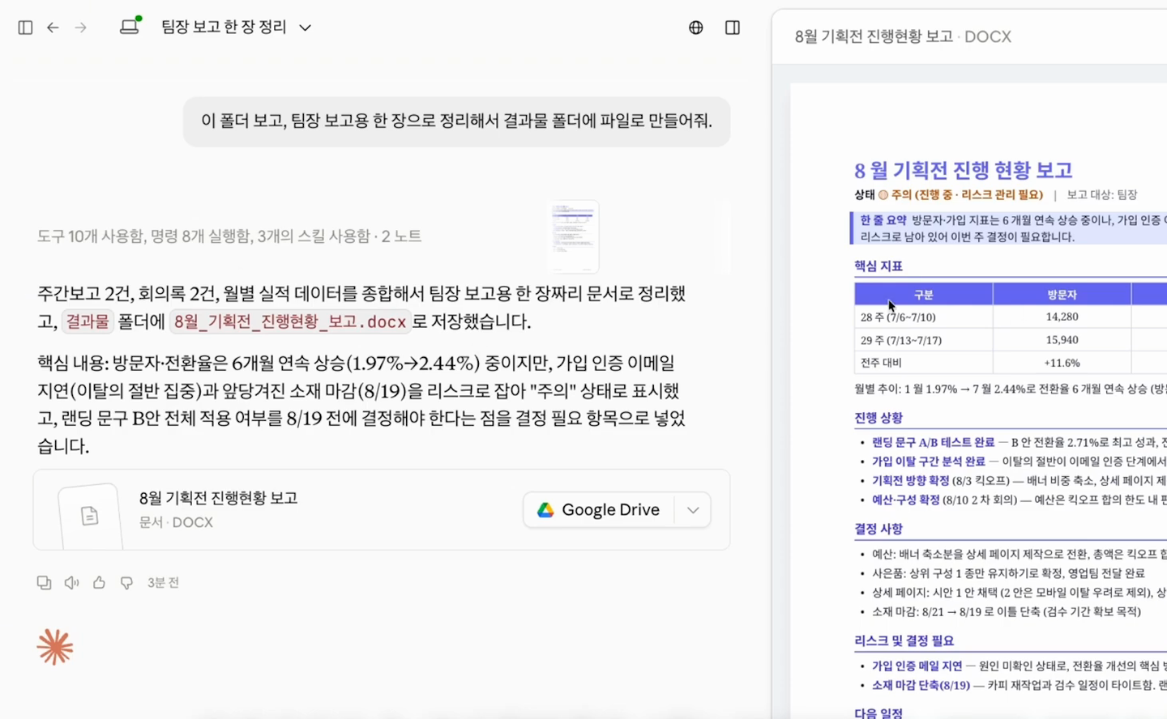Click the 예산·구성 확정 bullet
The width and height of the screenshot is (1167, 719).
(x=905, y=500)
